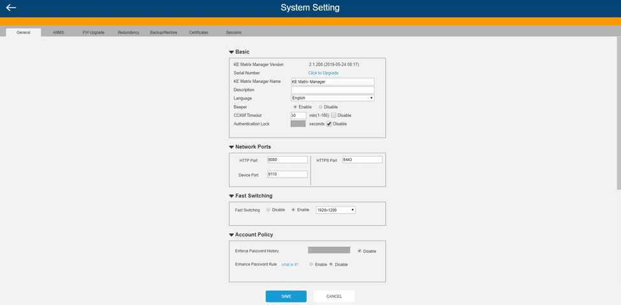Image resolution: width=621 pixels, height=305 pixels.
Task: Open the Sessions tab
Action: 233,32
